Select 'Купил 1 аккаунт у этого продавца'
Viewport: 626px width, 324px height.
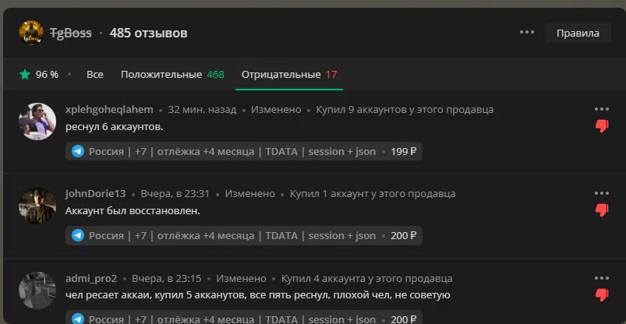(x=373, y=194)
